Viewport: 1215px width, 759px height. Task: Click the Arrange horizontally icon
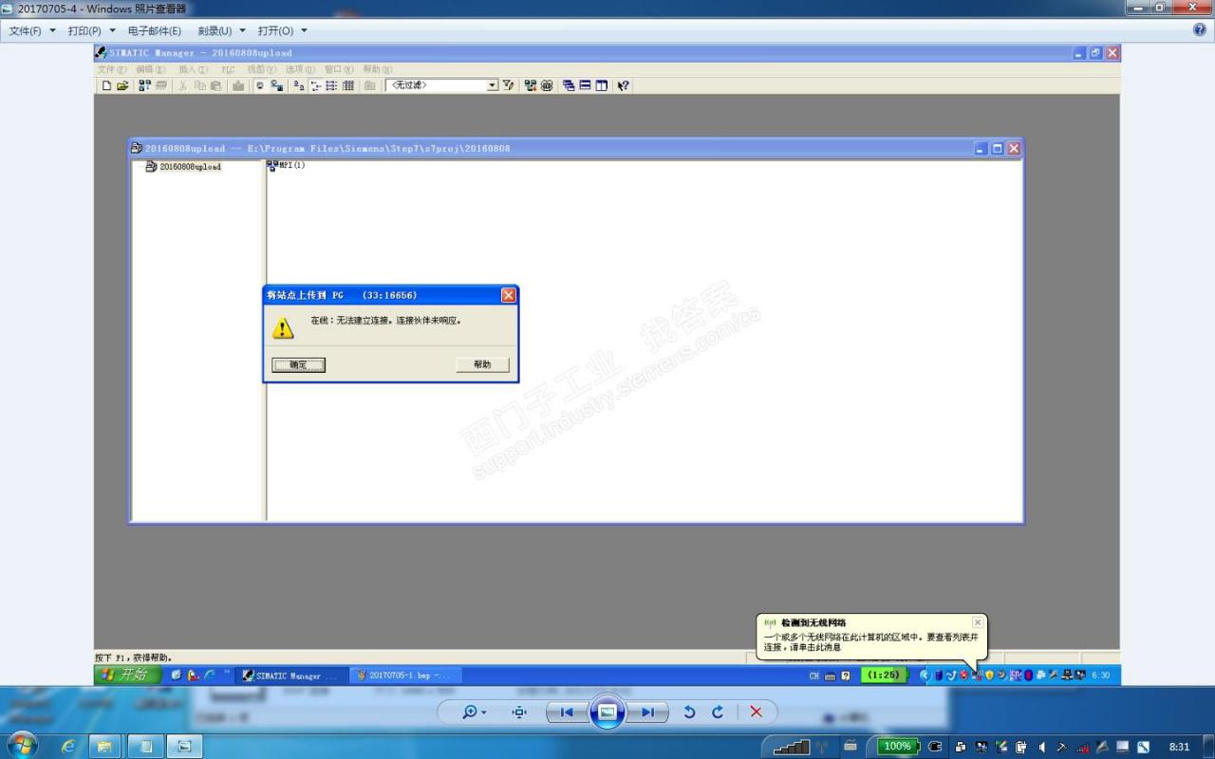coord(585,85)
